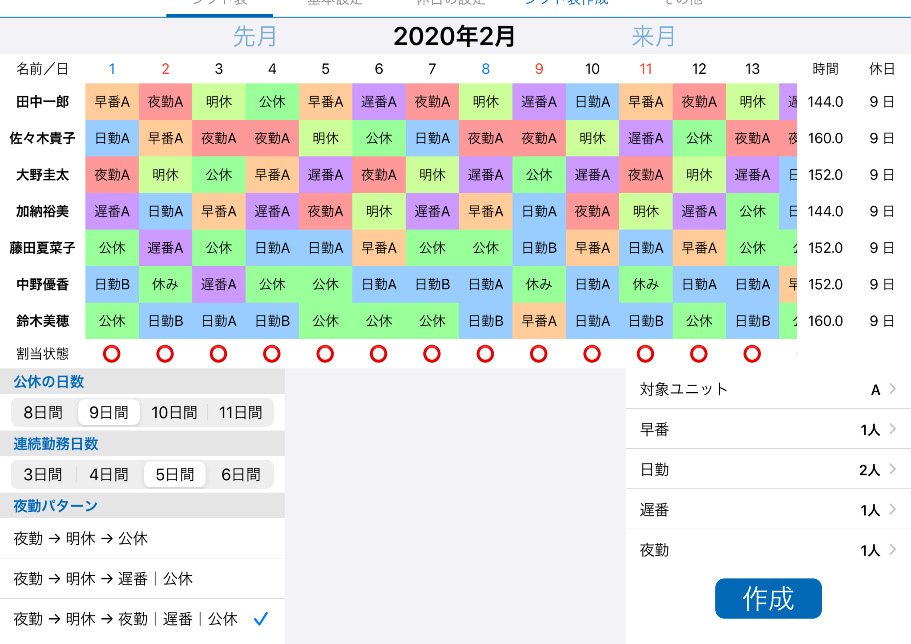Screen dimensions: 911x644
Task: Go to previous month with 先月
Action: (255, 36)
